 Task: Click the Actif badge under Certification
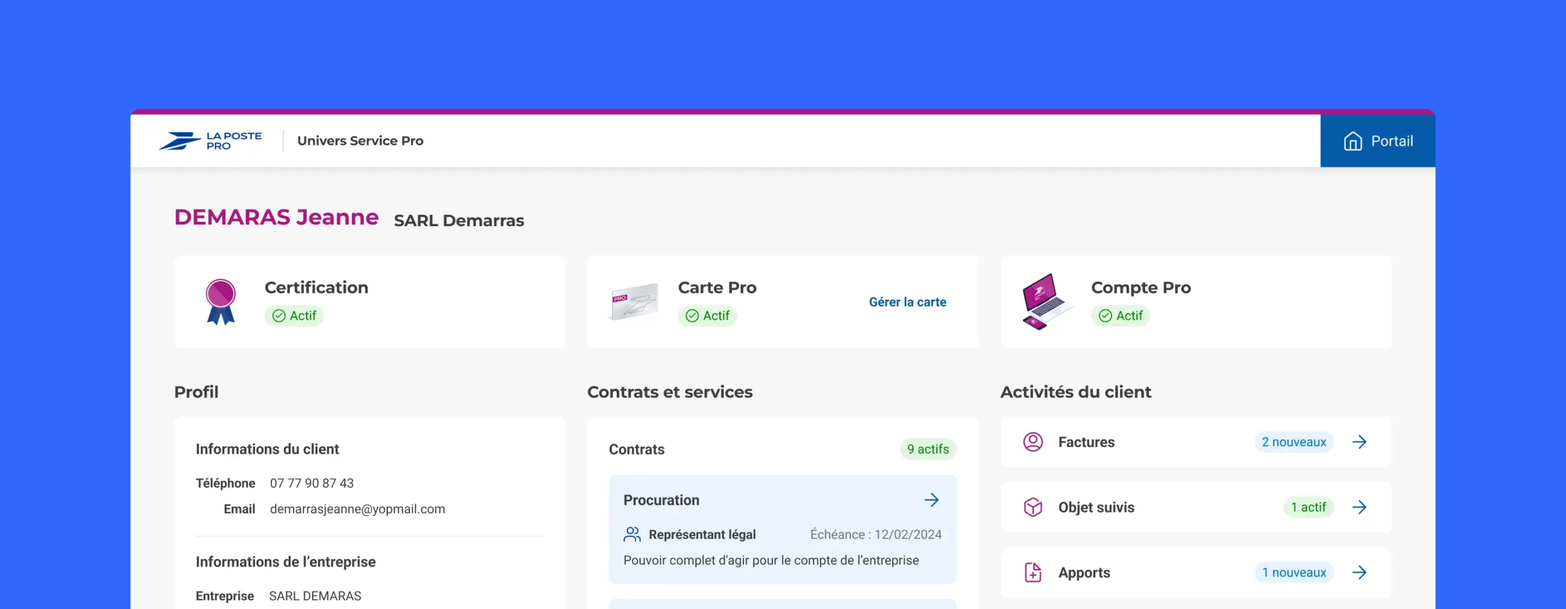294,316
